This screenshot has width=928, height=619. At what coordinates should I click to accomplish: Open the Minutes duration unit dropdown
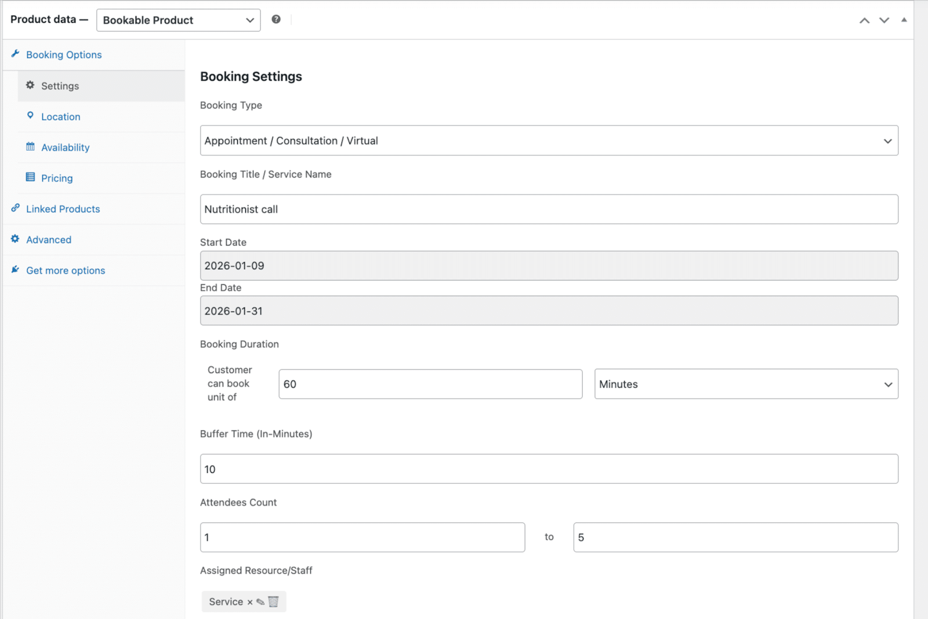pos(746,384)
